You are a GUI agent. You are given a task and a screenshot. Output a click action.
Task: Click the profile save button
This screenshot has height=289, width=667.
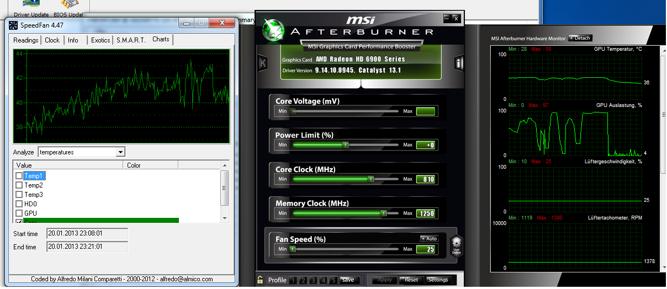[x=348, y=280]
